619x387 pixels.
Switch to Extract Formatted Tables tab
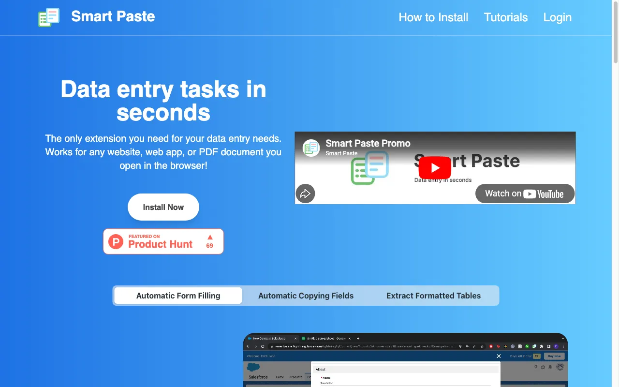(434, 296)
